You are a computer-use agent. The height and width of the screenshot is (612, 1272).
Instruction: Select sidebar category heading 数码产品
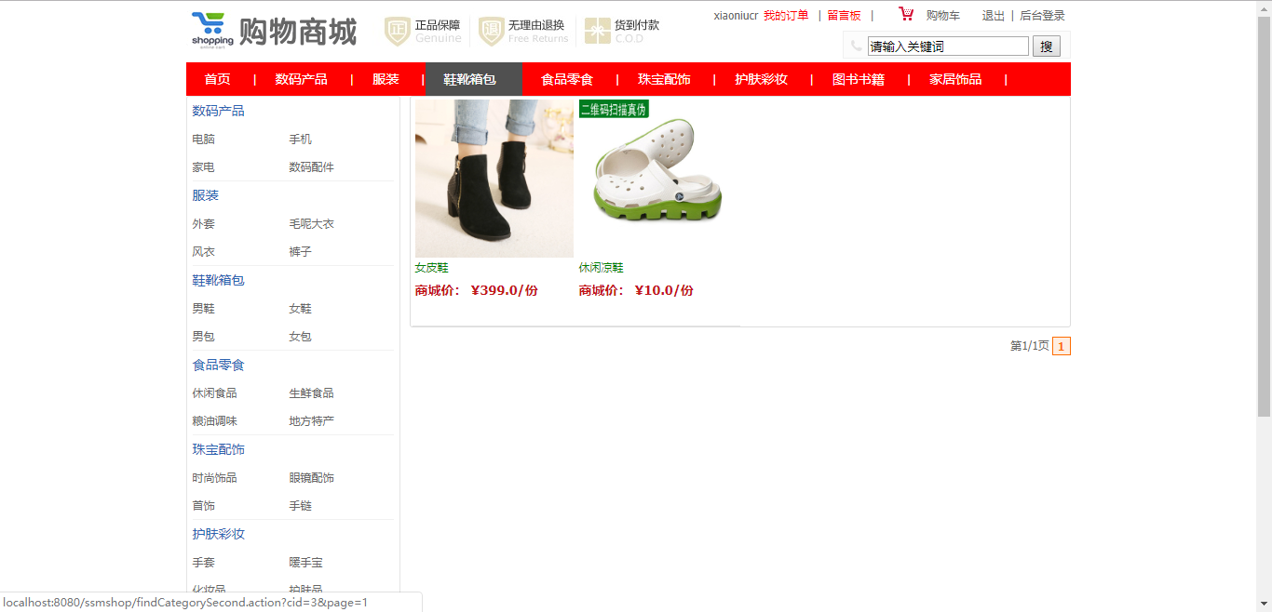pos(218,111)
